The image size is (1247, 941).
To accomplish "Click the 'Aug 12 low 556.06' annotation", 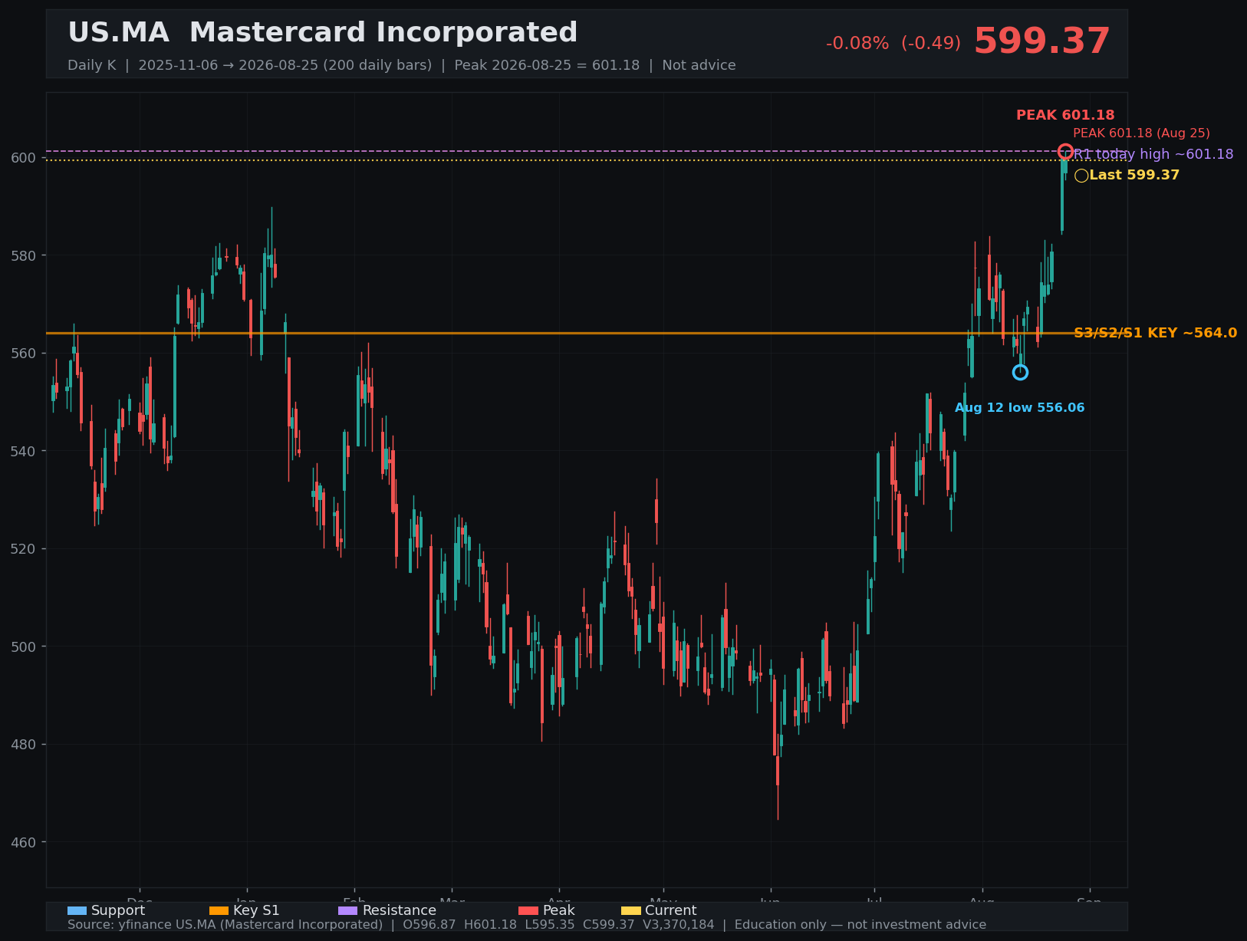I will coord(1019,408).
